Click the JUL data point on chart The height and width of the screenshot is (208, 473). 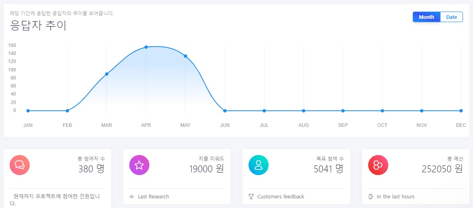264,111
